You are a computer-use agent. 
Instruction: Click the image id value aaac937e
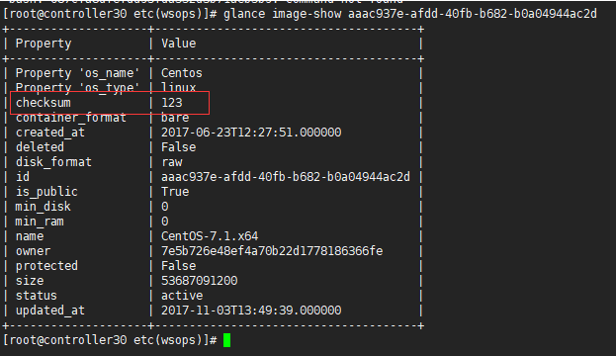pos(286,177)
